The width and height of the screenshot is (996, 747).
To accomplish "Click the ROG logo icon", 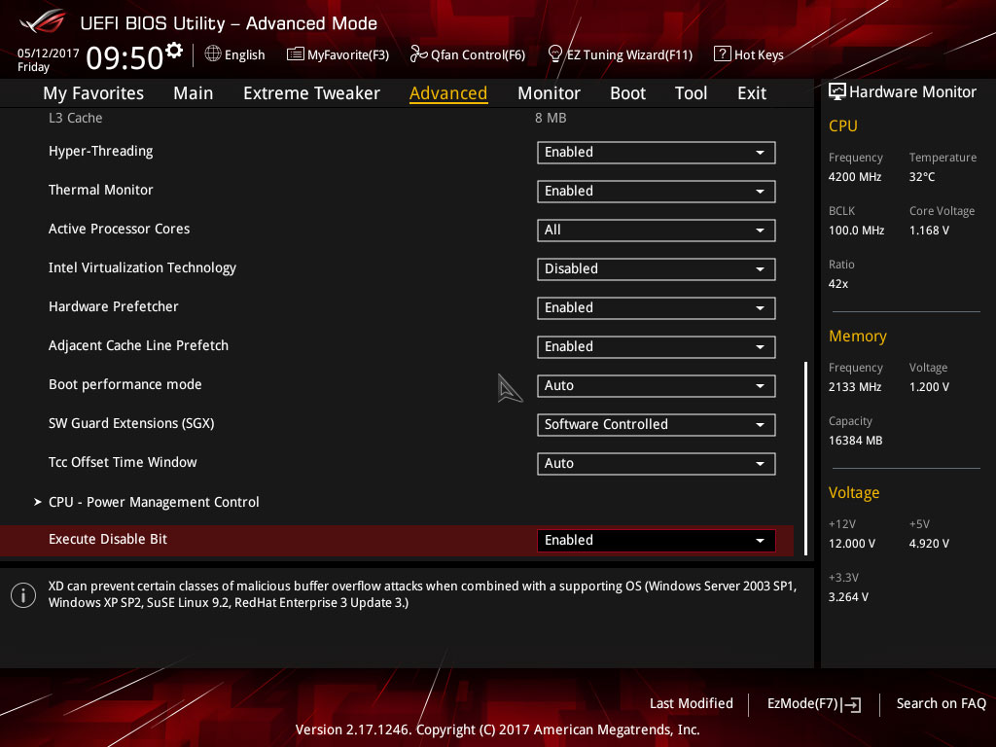I will pyautogui.click(x=42, y=21).
